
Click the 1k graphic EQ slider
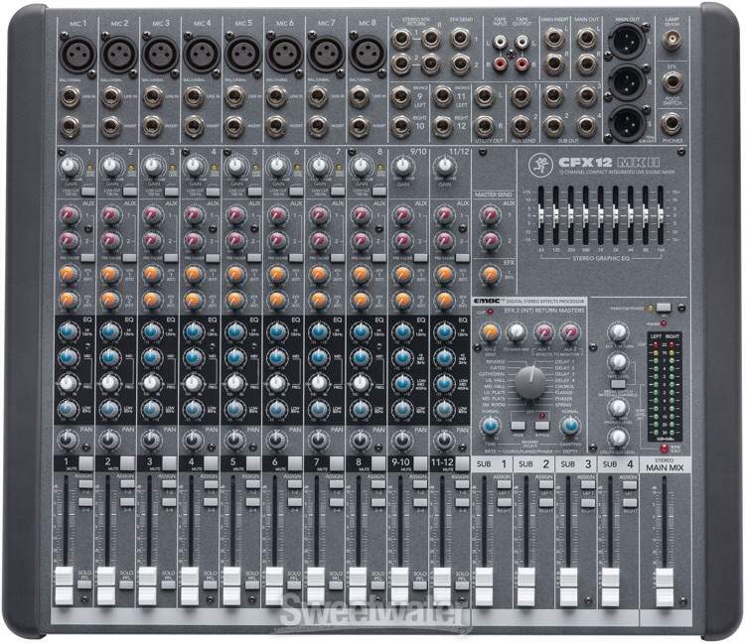[x=601, y=216]
